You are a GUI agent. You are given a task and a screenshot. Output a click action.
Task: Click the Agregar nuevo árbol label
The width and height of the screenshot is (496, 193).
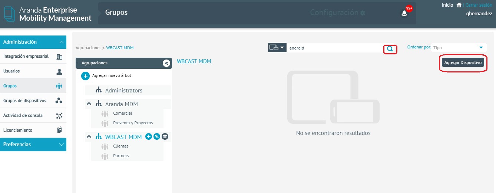[112, 76]
